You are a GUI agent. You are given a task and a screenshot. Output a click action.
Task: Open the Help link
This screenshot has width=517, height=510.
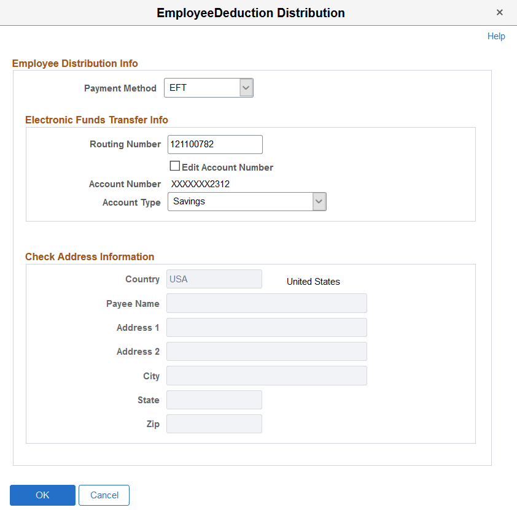coord(496,36)
